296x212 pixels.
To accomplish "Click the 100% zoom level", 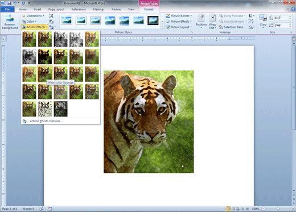I will [x=256, y=209].
